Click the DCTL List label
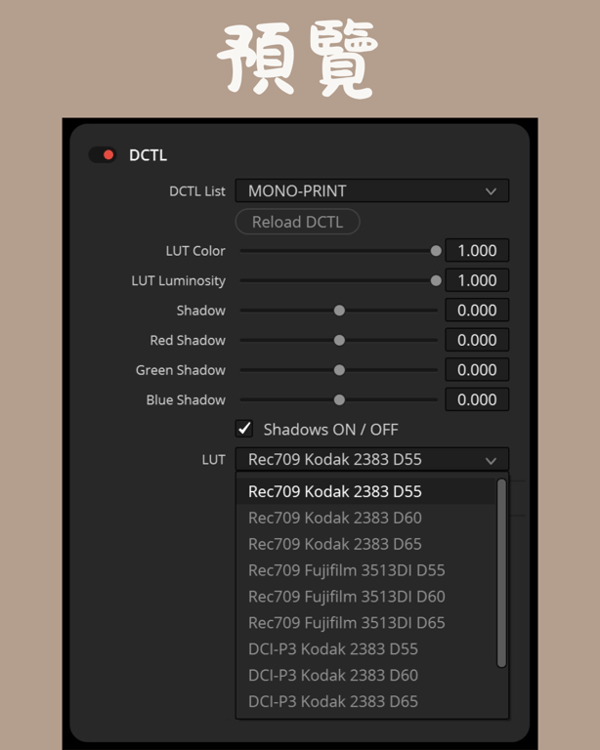Image resolution: width=600 pixels, height=750 pixels. click(x=196, y=191)
